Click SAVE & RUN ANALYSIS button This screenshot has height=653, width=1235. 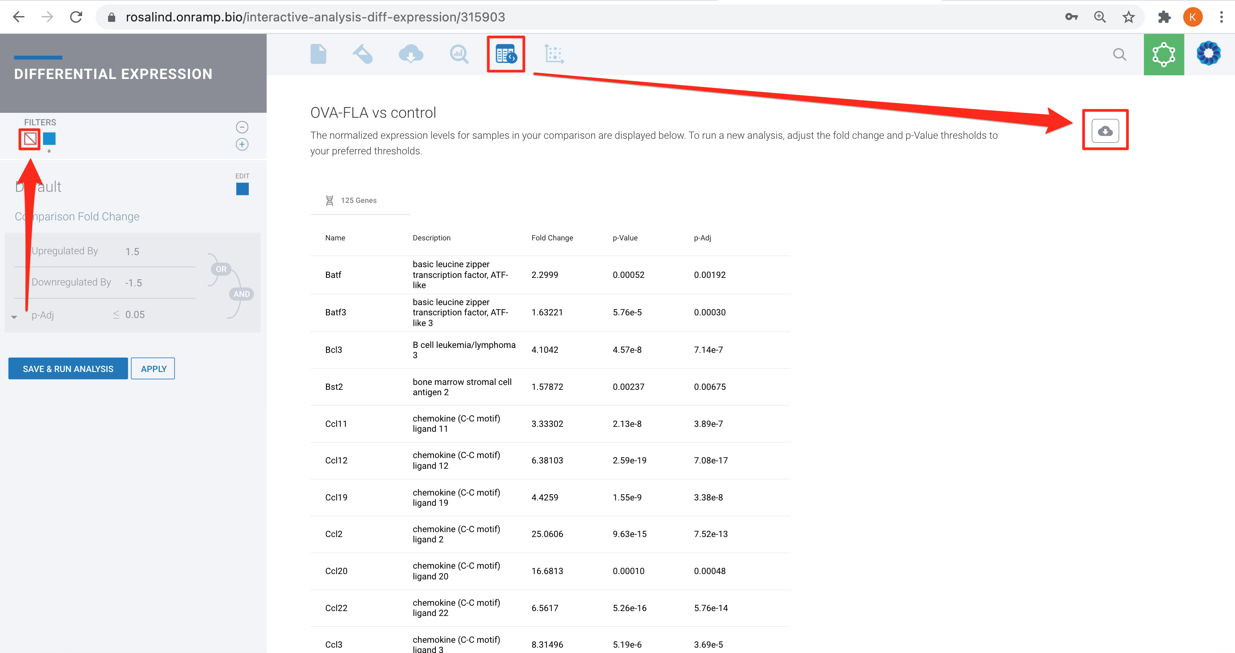click(x=68, y=368)
